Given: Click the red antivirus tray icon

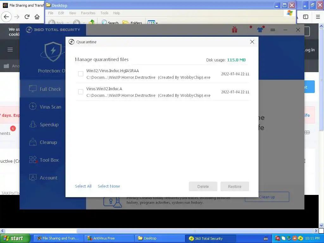Looking at the screenshot, I should click(278, 238).
